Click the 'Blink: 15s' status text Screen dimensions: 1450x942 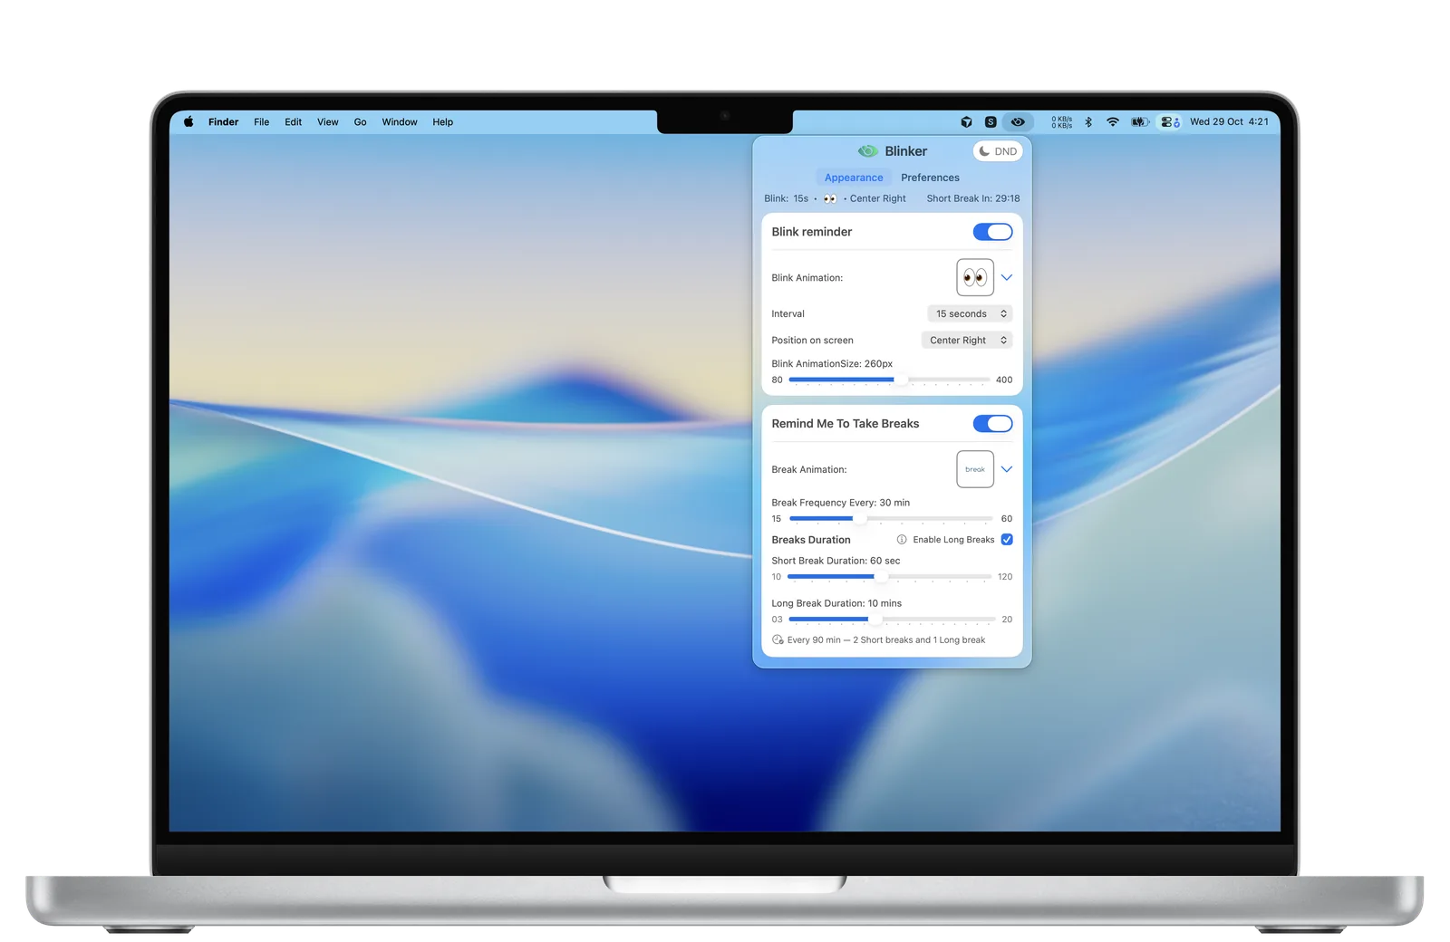787,198
